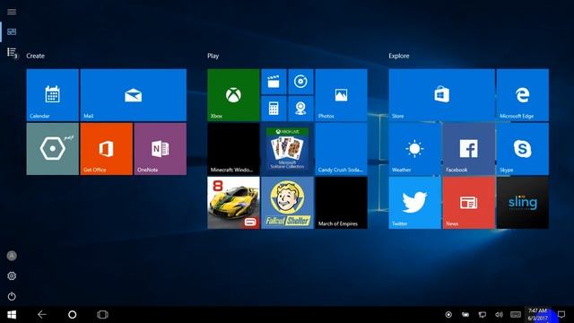Switch to pinned tiles view
The image size is (574, 323).
12,32
